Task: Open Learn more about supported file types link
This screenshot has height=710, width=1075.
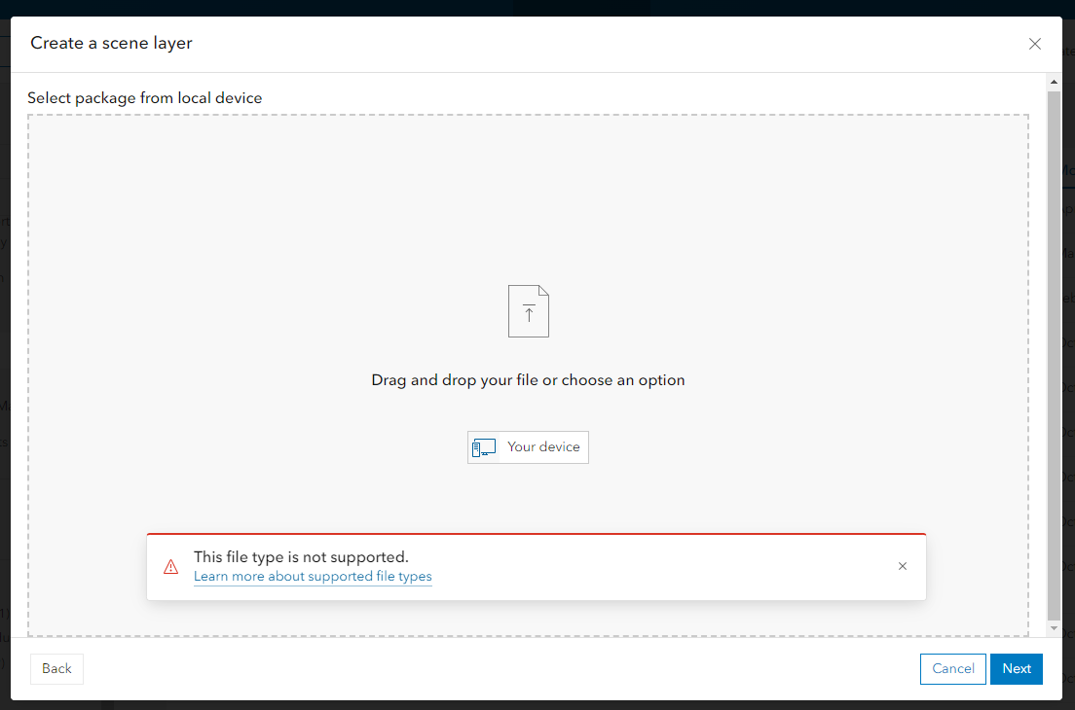Action: pyautogui.click(x=313, y=577)
